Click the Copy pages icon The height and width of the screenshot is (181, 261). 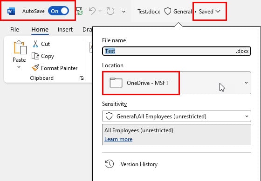[35, 56]
